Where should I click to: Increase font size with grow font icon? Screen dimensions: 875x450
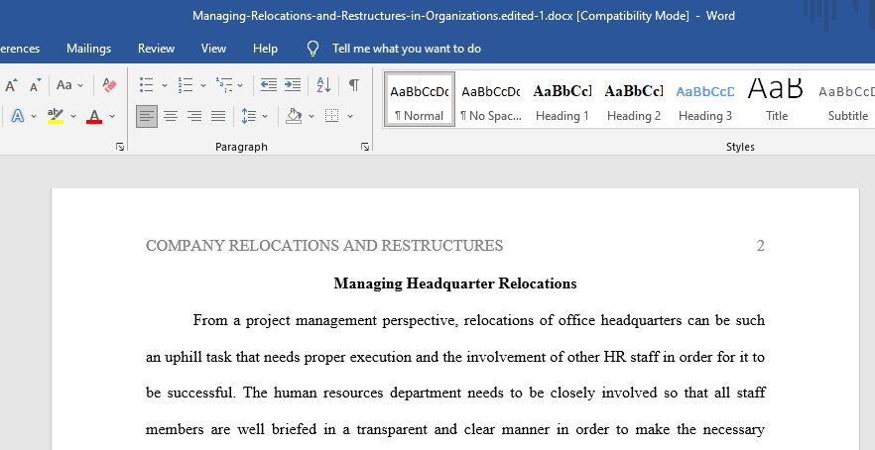11,85
